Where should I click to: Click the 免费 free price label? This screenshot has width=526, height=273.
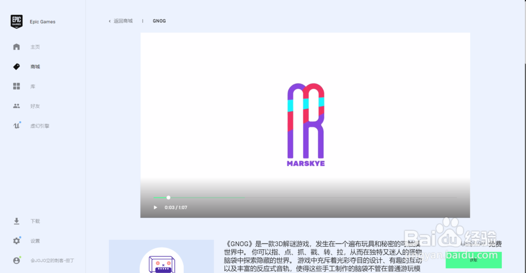click(494, 244)
